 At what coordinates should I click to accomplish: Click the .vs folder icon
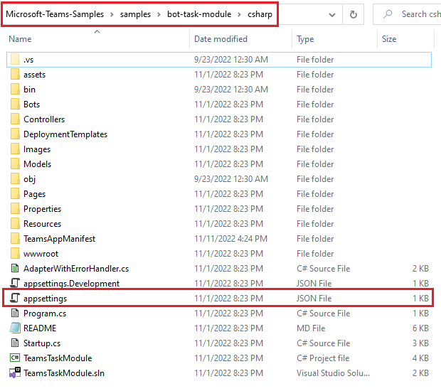tap(15, 60)
